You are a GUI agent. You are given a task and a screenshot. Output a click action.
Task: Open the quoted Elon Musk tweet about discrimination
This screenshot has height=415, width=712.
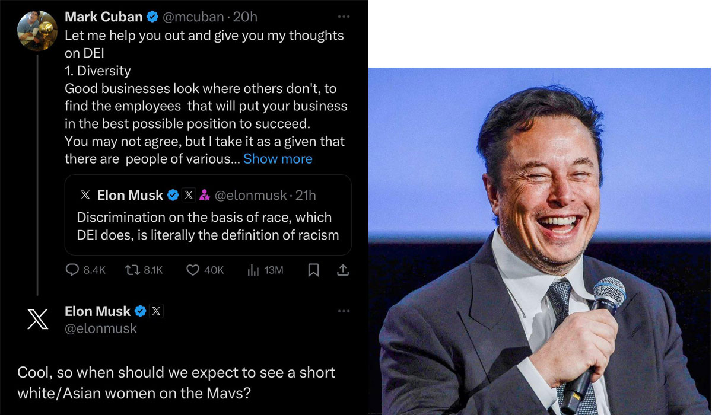click(208, 225)
